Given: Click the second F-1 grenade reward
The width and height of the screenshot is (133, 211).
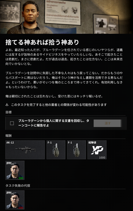Looking at the screenshot, I should click(x=76, y=150).
